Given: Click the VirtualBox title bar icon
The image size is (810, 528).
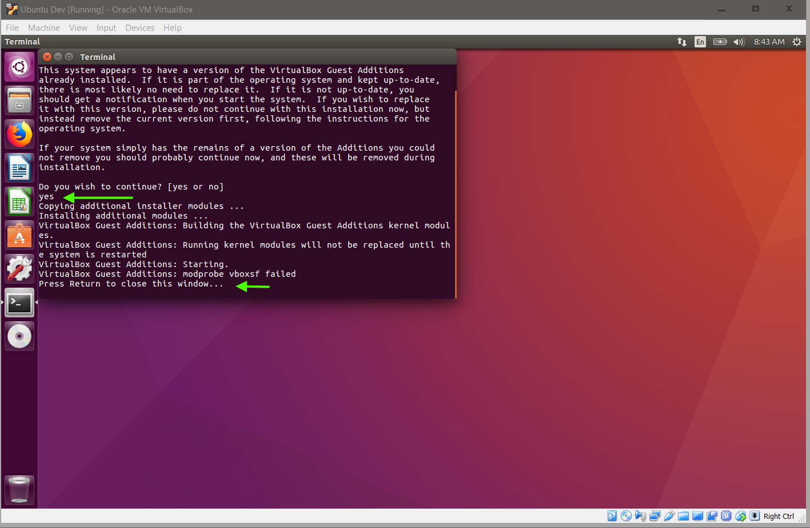Looking at the screenshot, I should (11, 9).
